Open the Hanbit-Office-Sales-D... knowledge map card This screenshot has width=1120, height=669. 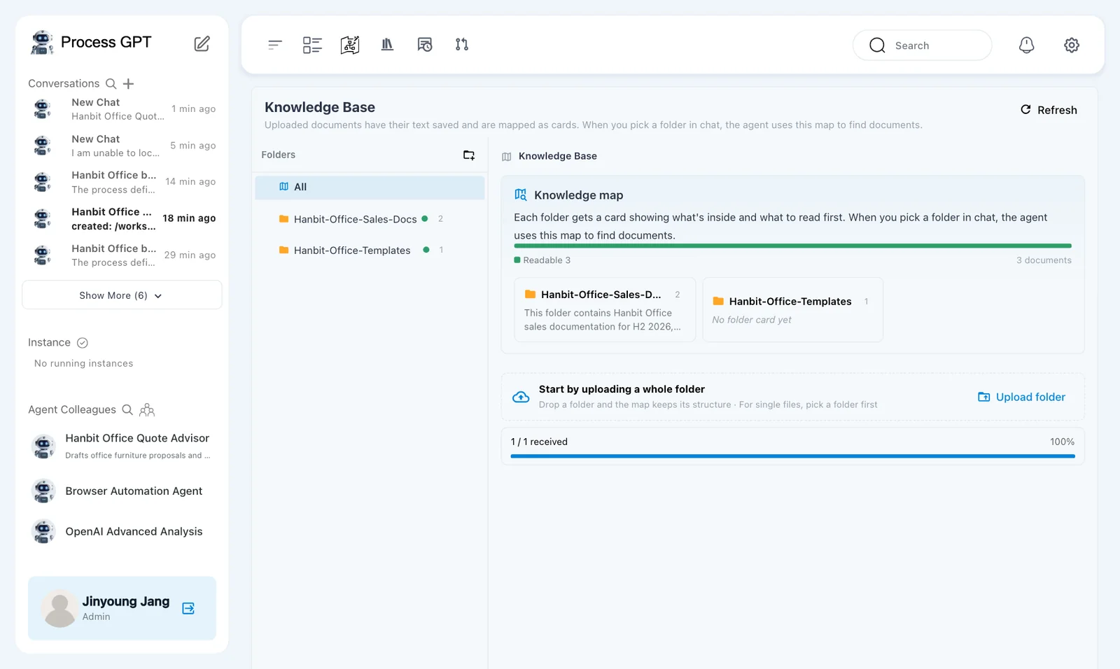[x=605, y=310]
